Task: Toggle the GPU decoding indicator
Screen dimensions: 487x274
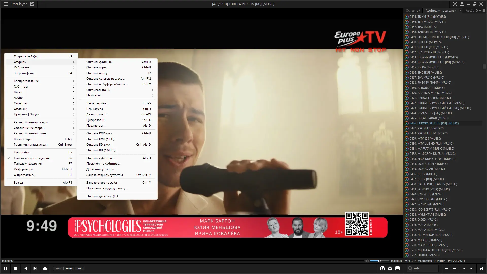Action: pyautogui.click(x=58, y=268)
